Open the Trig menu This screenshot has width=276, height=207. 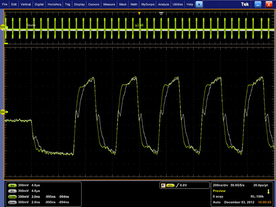(67, 4)
